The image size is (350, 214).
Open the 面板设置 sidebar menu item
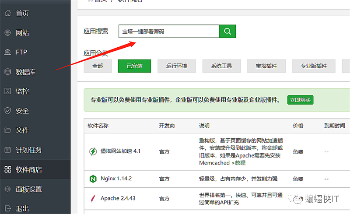pyautogui.click(x=29, y=189)
